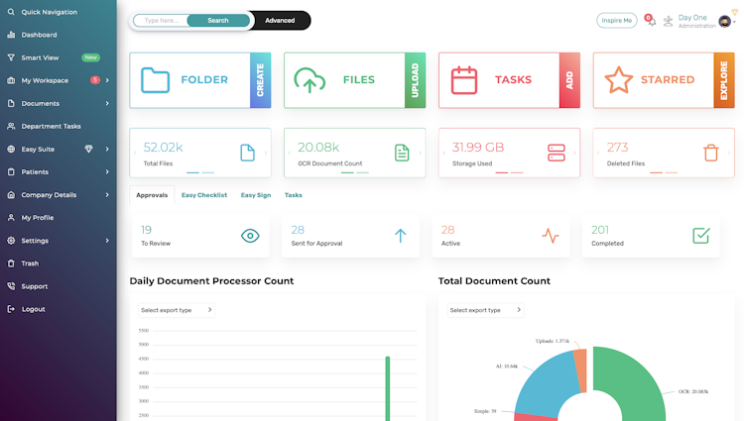
Task: Click the 52.02k Total Files value
Action: coord(163,148)
